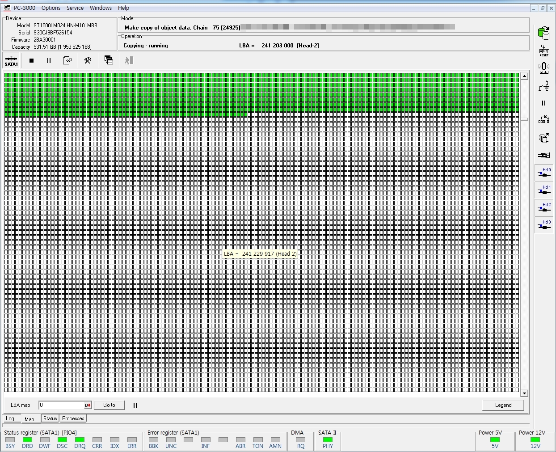Switch to the Processes tab
Screen dimensions: 556x452
click(x=73, y=418)
